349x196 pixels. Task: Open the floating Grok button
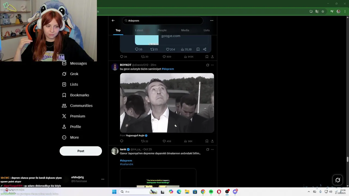tap(338, 180)
